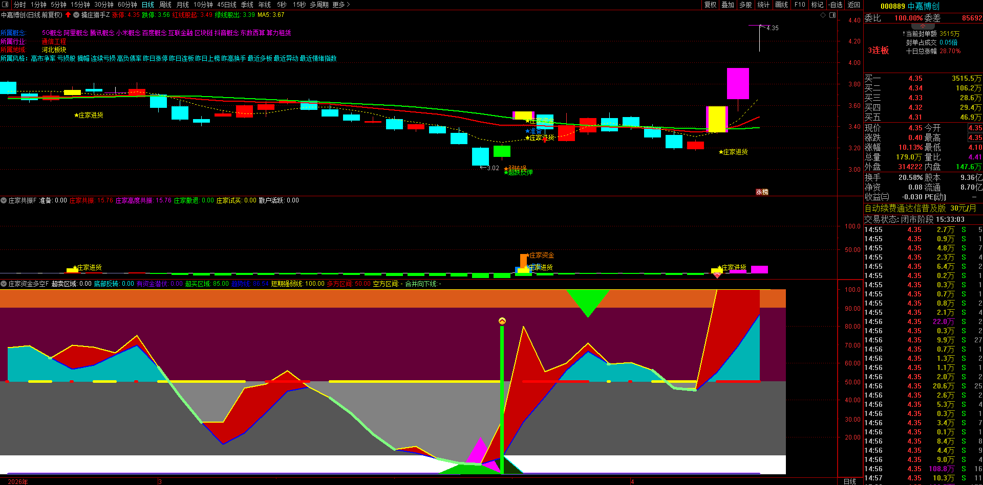Click the 涨榜 tag at chart corner

tap(762, 192)
